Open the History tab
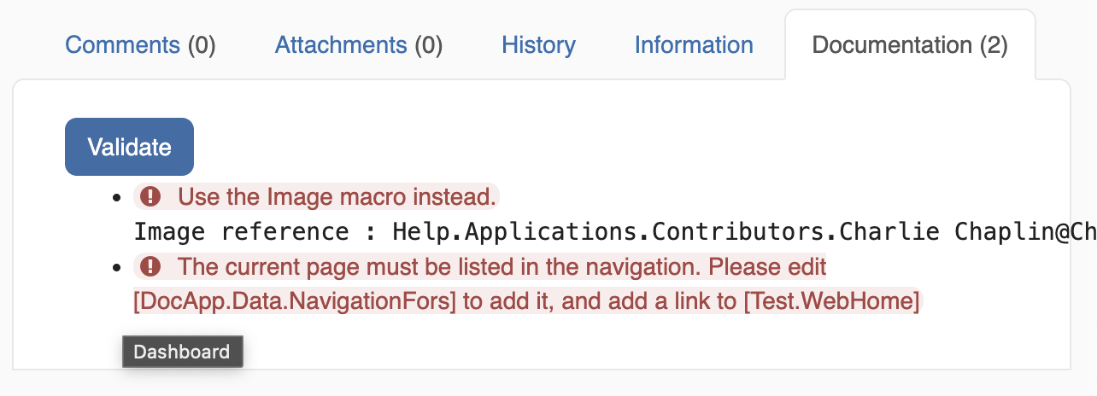1097x396 pixels. click(538, 45)
